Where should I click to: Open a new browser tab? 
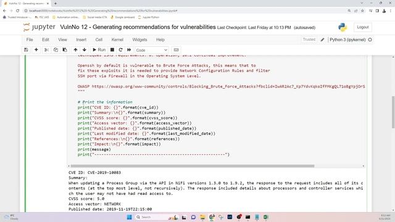coord(56,4)
